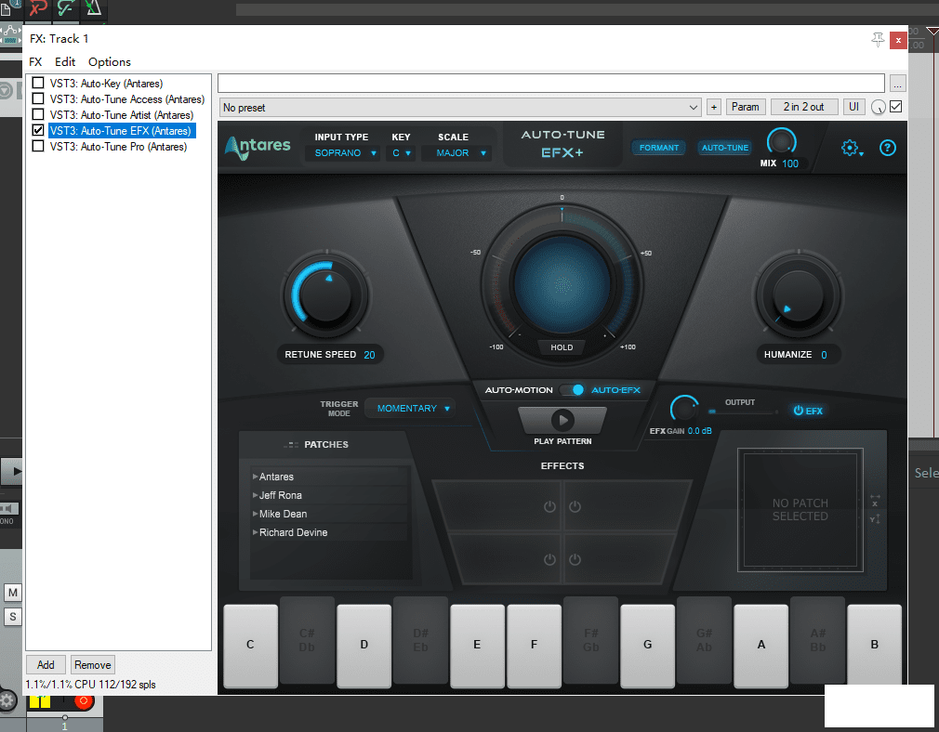Viewport: 939px width, 732px height.
Task: Click the MIX knob
Action: coord(781,142)
